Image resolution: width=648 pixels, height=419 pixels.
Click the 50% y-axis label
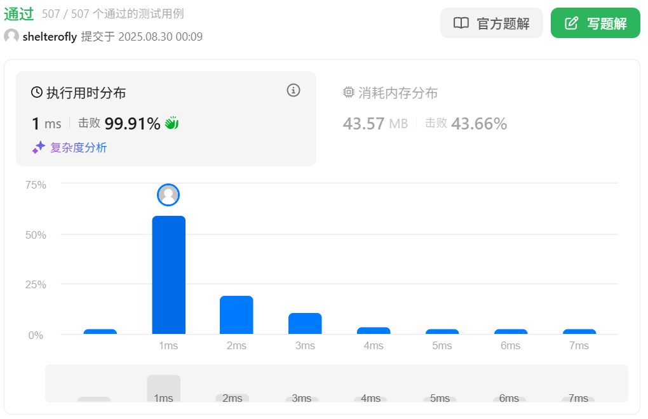click(36, 236)
